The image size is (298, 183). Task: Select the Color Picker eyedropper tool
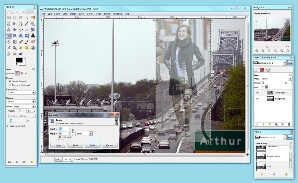pyautogui.click(x=27, y=23)
